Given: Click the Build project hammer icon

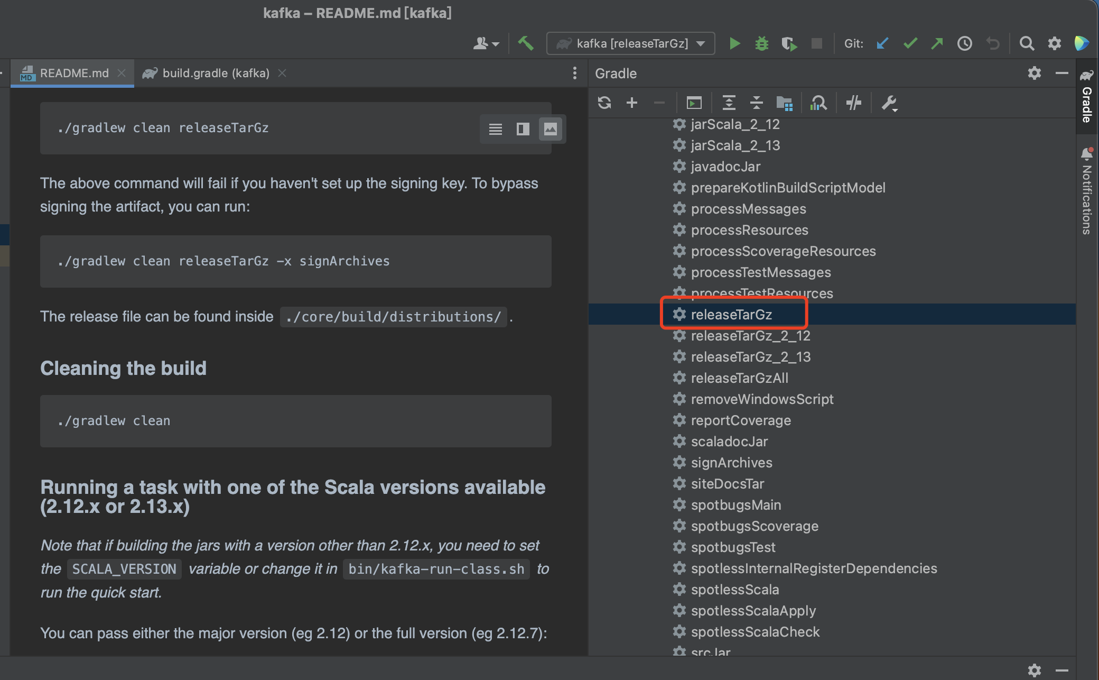Looking at the screenshot, I should pos(526,43).
